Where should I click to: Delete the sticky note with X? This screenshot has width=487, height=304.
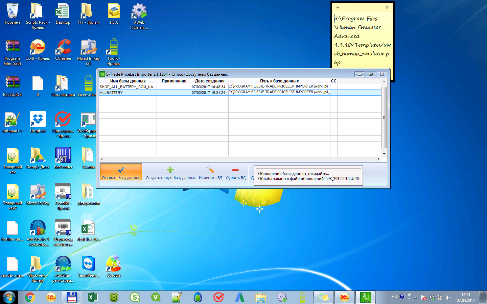[387, 7]
